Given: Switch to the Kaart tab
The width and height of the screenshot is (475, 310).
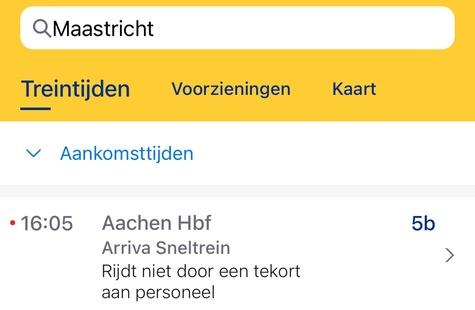Looking at the screenshot, I should pos(354,89).
